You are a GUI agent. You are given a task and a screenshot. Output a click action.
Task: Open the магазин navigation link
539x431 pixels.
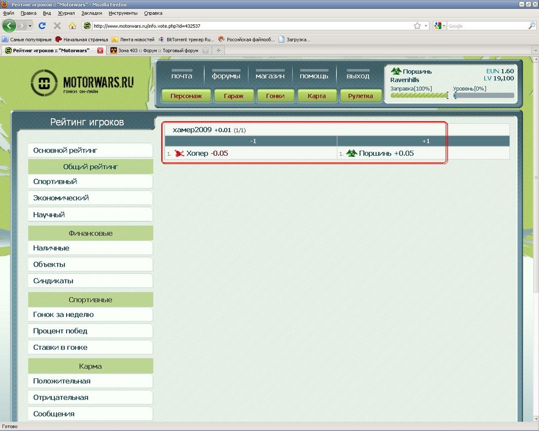tap(270, 76)
